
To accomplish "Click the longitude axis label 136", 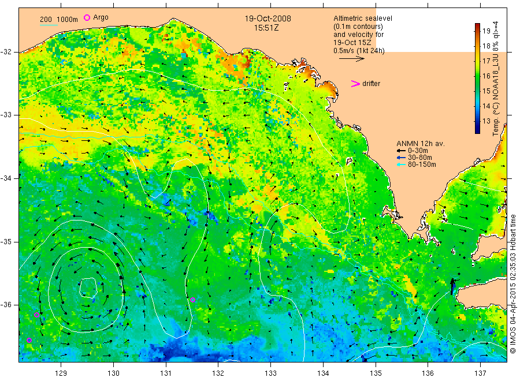I will pos(428,373).
